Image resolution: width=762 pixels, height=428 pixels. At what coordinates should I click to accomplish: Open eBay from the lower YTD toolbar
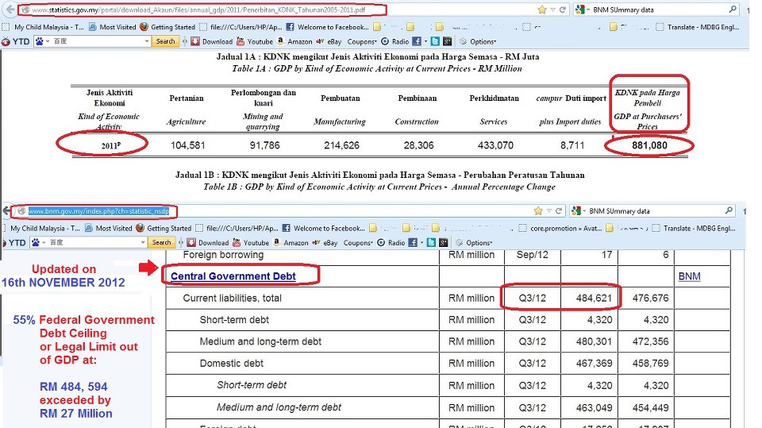(x=325, y=243)
